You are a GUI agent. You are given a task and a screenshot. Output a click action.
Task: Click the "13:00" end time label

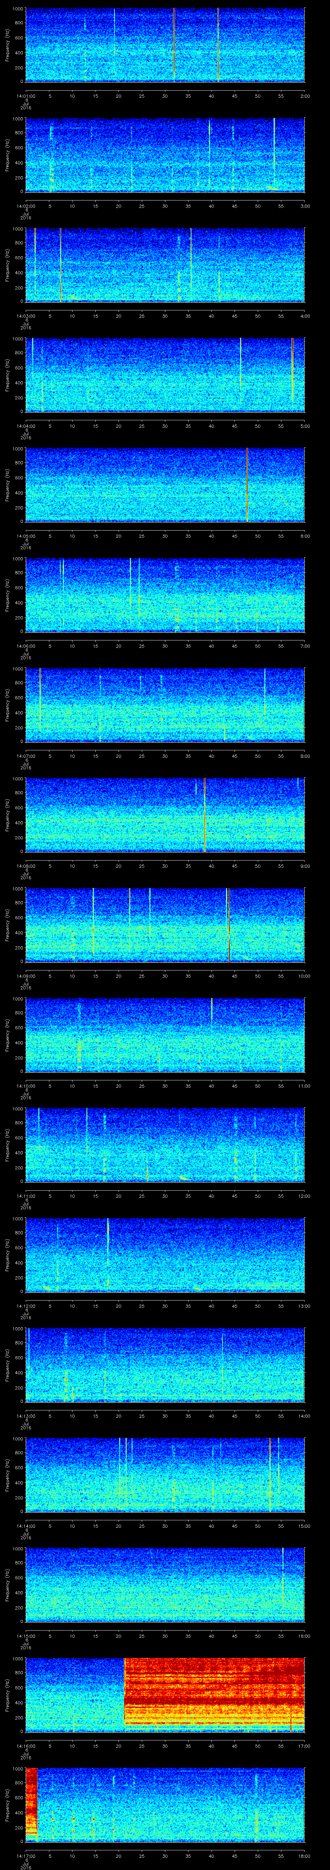(304, 1305)
